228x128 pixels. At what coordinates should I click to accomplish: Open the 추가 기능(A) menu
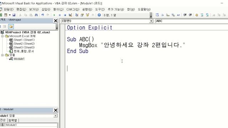[x=116, y=9]
